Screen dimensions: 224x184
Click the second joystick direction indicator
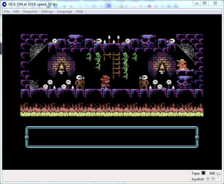[x=213, y=179]
